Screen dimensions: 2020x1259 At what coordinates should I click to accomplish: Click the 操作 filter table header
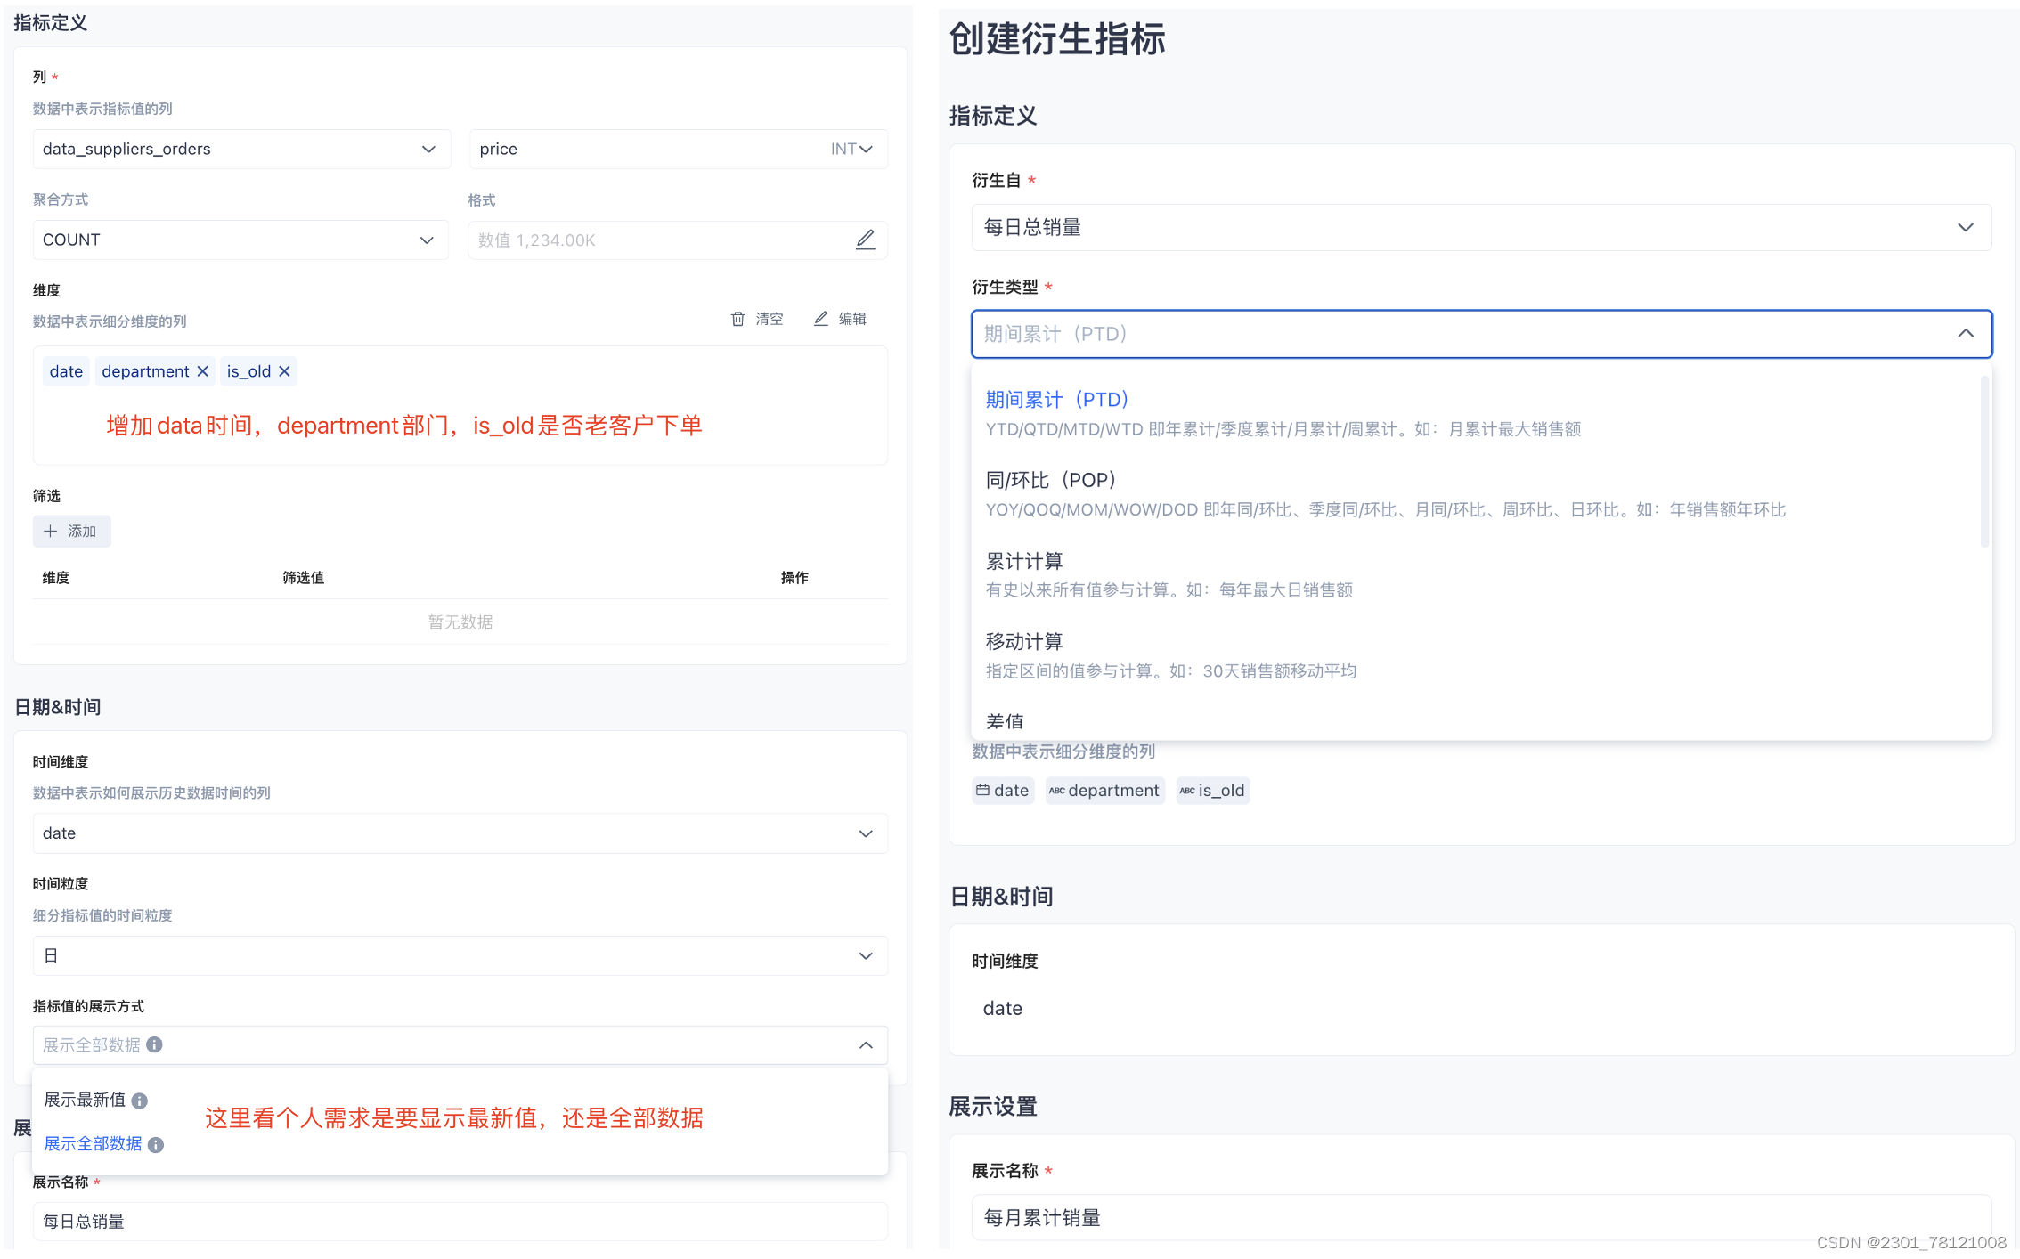(x=794, y=577)
